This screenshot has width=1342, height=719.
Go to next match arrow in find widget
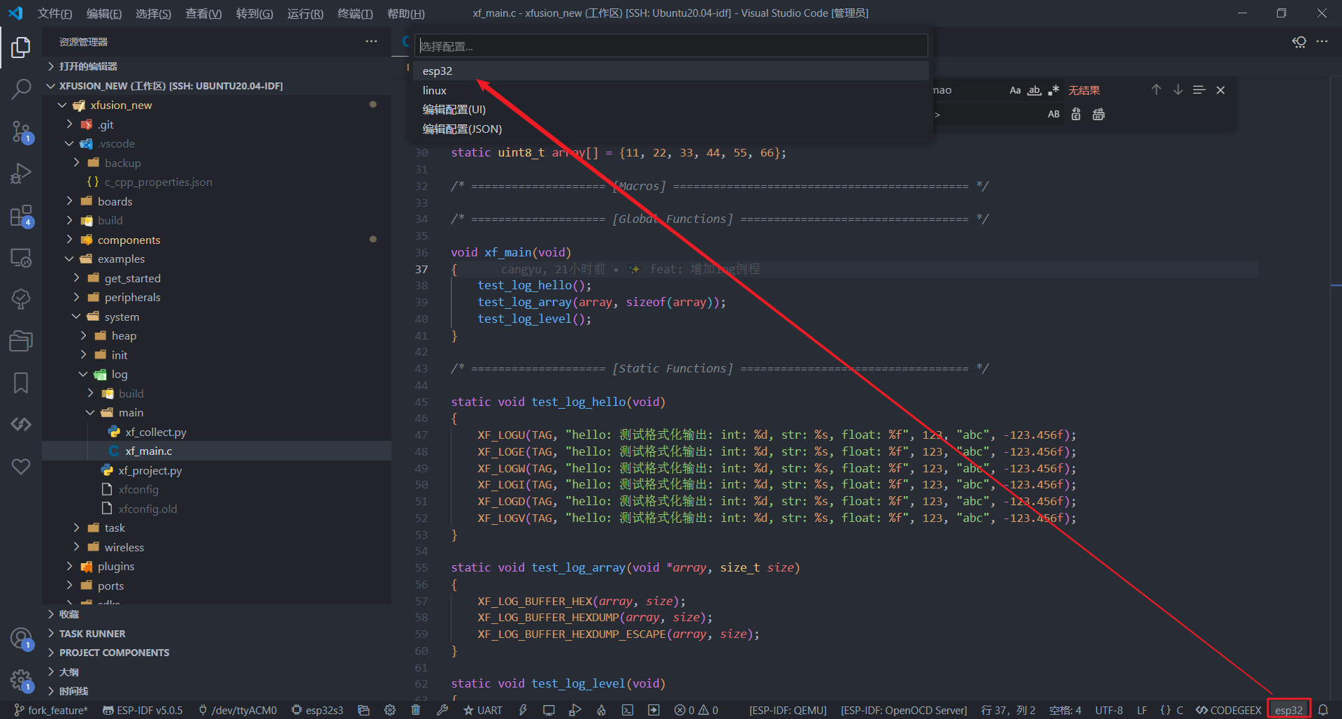(x=1178, y=89)
